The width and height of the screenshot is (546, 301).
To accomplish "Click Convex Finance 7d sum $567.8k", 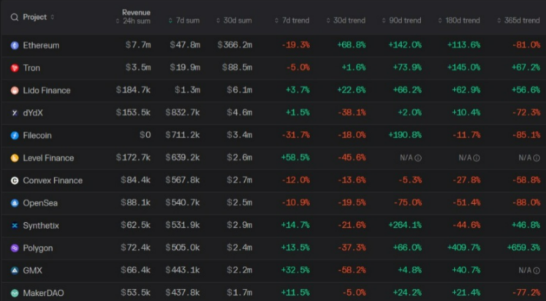I will pos(183,180).
